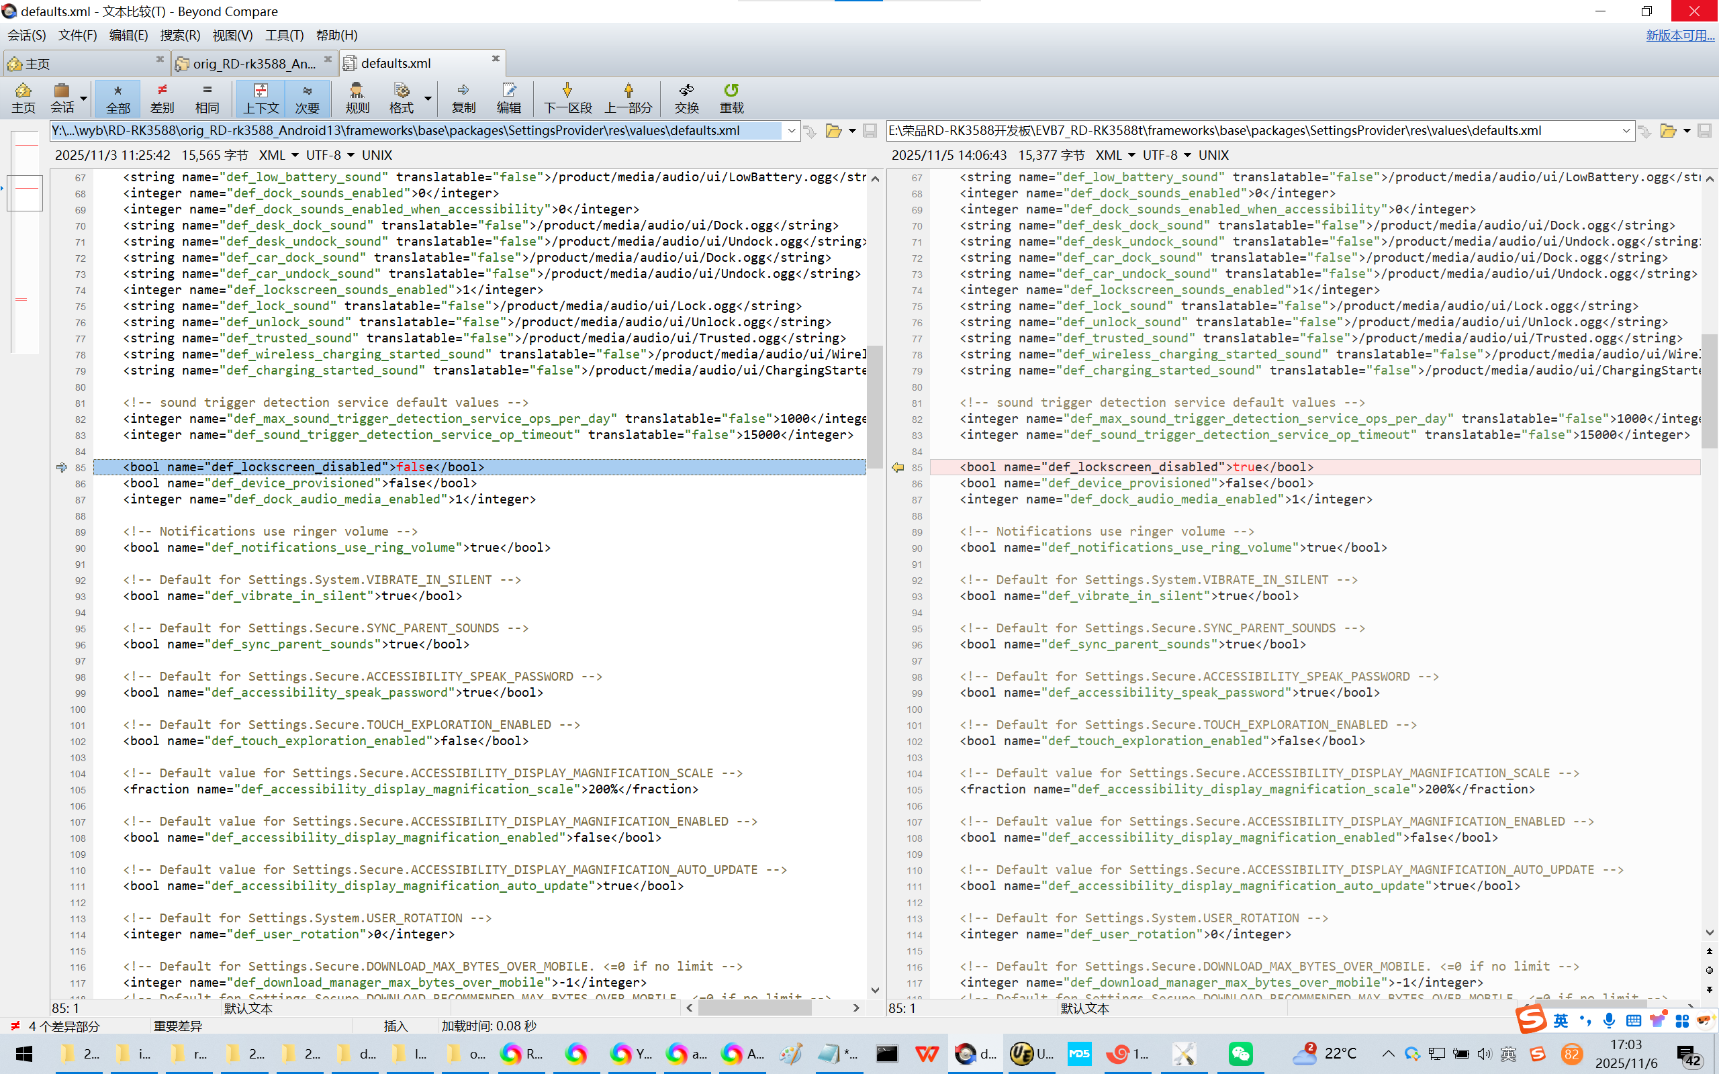Switch to orig_RD-rk3588_An... tab
The width and height of the screenshot is (1719, 1074).
coord(254,63)
